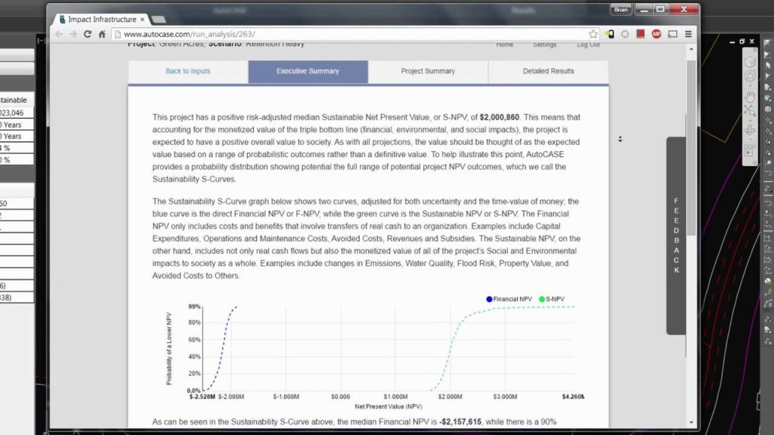Viewport: 774px width, 435px height.
Task: Click the Cast screen icon in Chrome
Action: pos(672,34)
